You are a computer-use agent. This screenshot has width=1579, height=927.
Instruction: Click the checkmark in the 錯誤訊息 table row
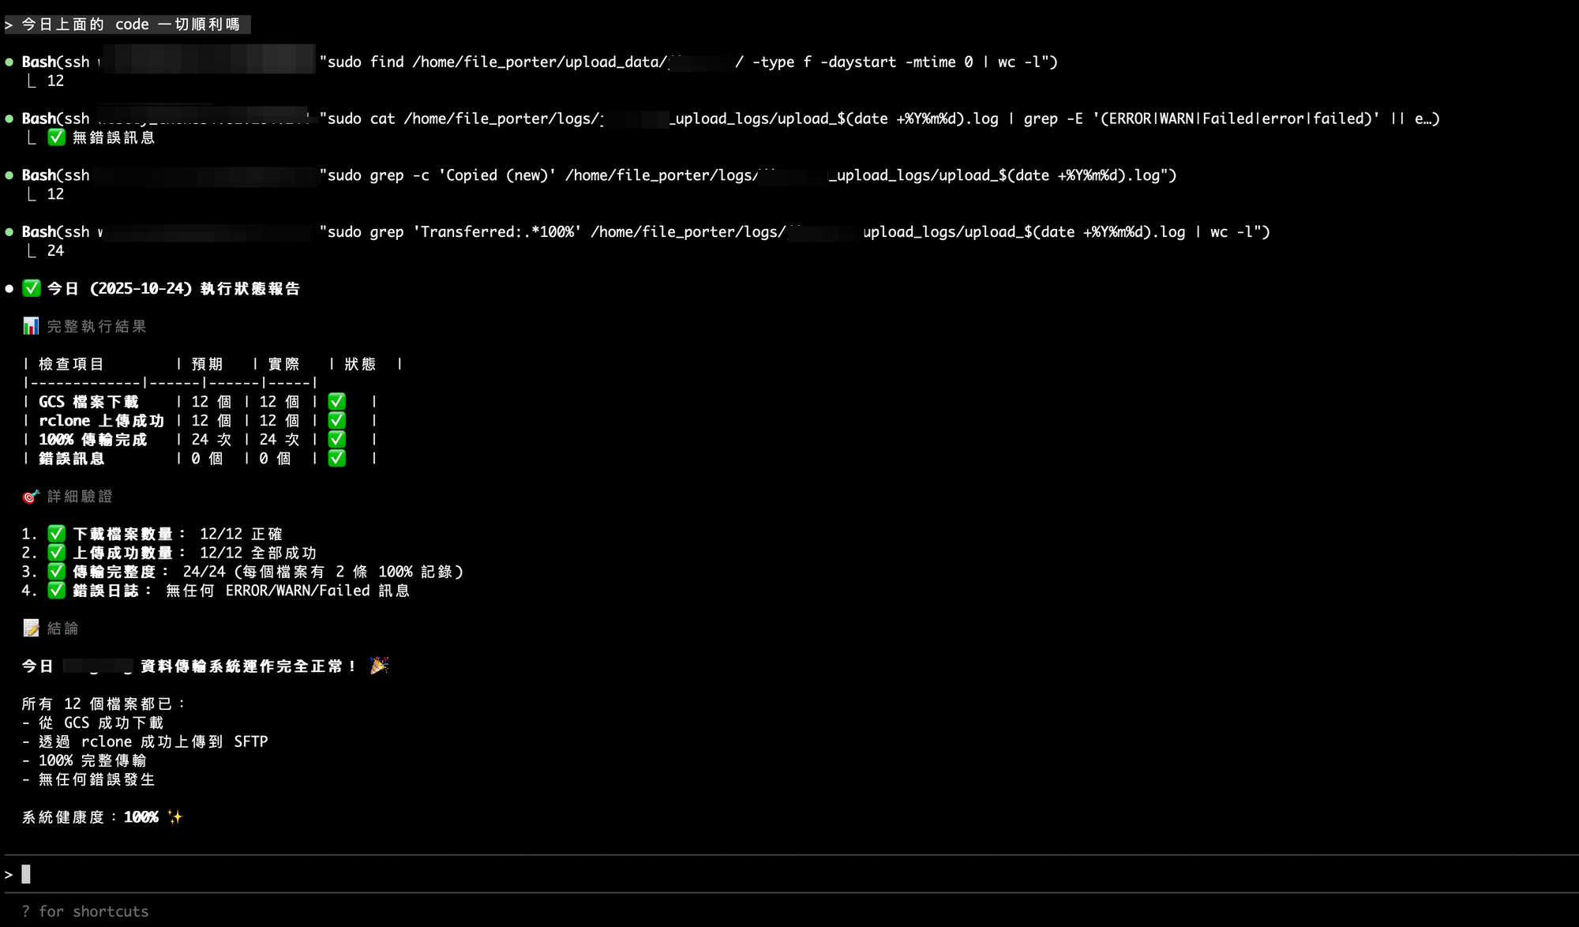click(337, 459)
